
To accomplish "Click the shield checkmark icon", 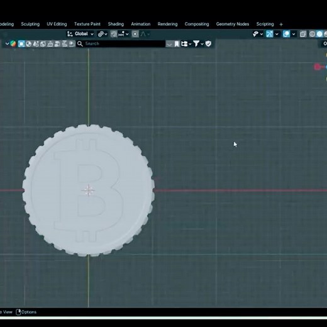I will [208, 43].
